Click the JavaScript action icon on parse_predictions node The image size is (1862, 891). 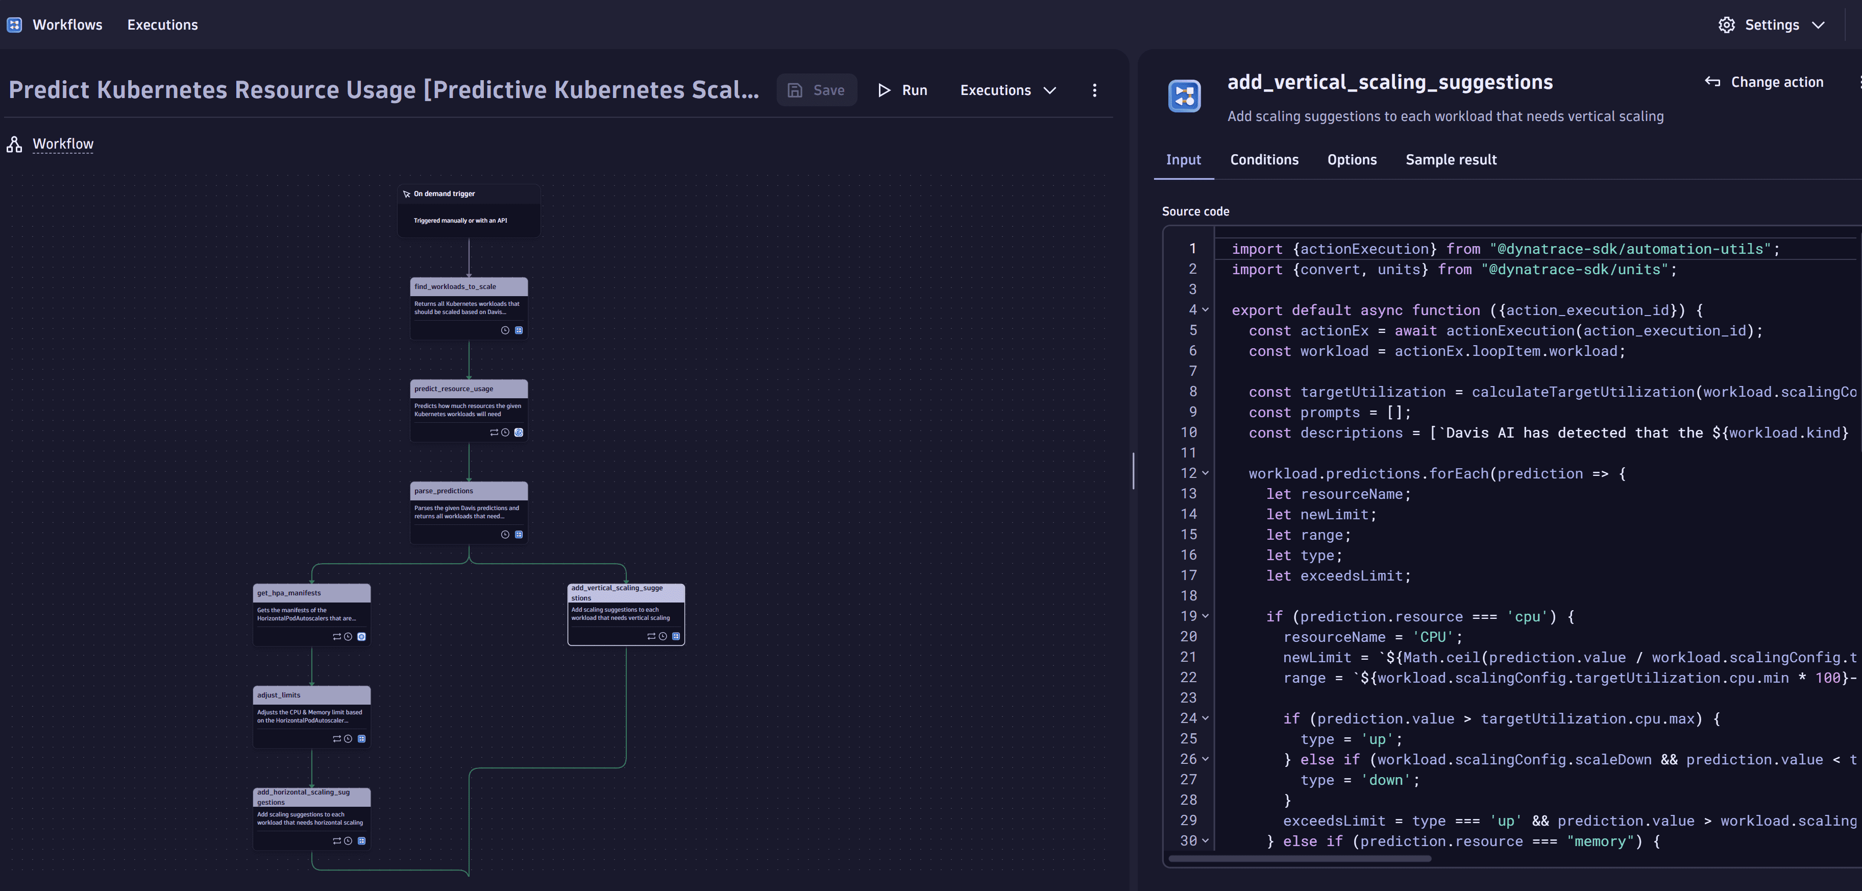tap(518, 535)
